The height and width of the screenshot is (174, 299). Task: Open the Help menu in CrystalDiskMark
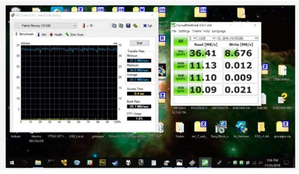(x=207, y=31)
